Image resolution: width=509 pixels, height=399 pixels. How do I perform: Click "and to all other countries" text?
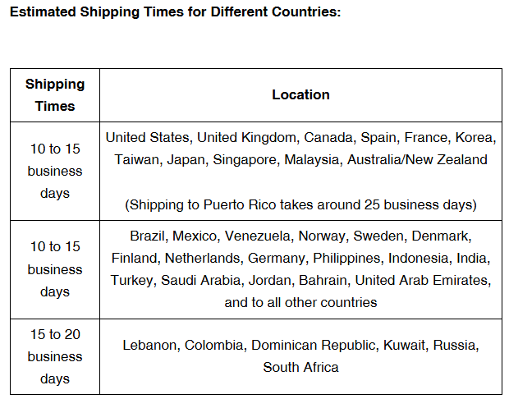(300, 302)
